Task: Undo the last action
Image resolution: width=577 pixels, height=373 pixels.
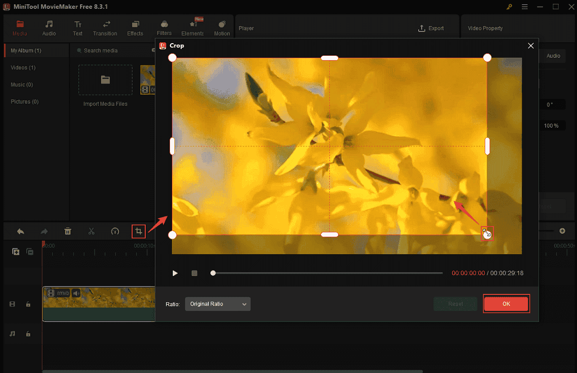Action: [x=20, y=231]
